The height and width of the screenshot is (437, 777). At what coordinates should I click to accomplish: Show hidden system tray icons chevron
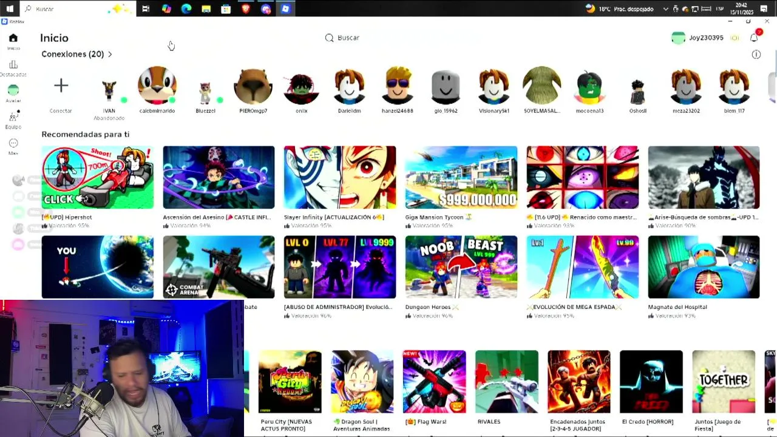pos(666,8)
